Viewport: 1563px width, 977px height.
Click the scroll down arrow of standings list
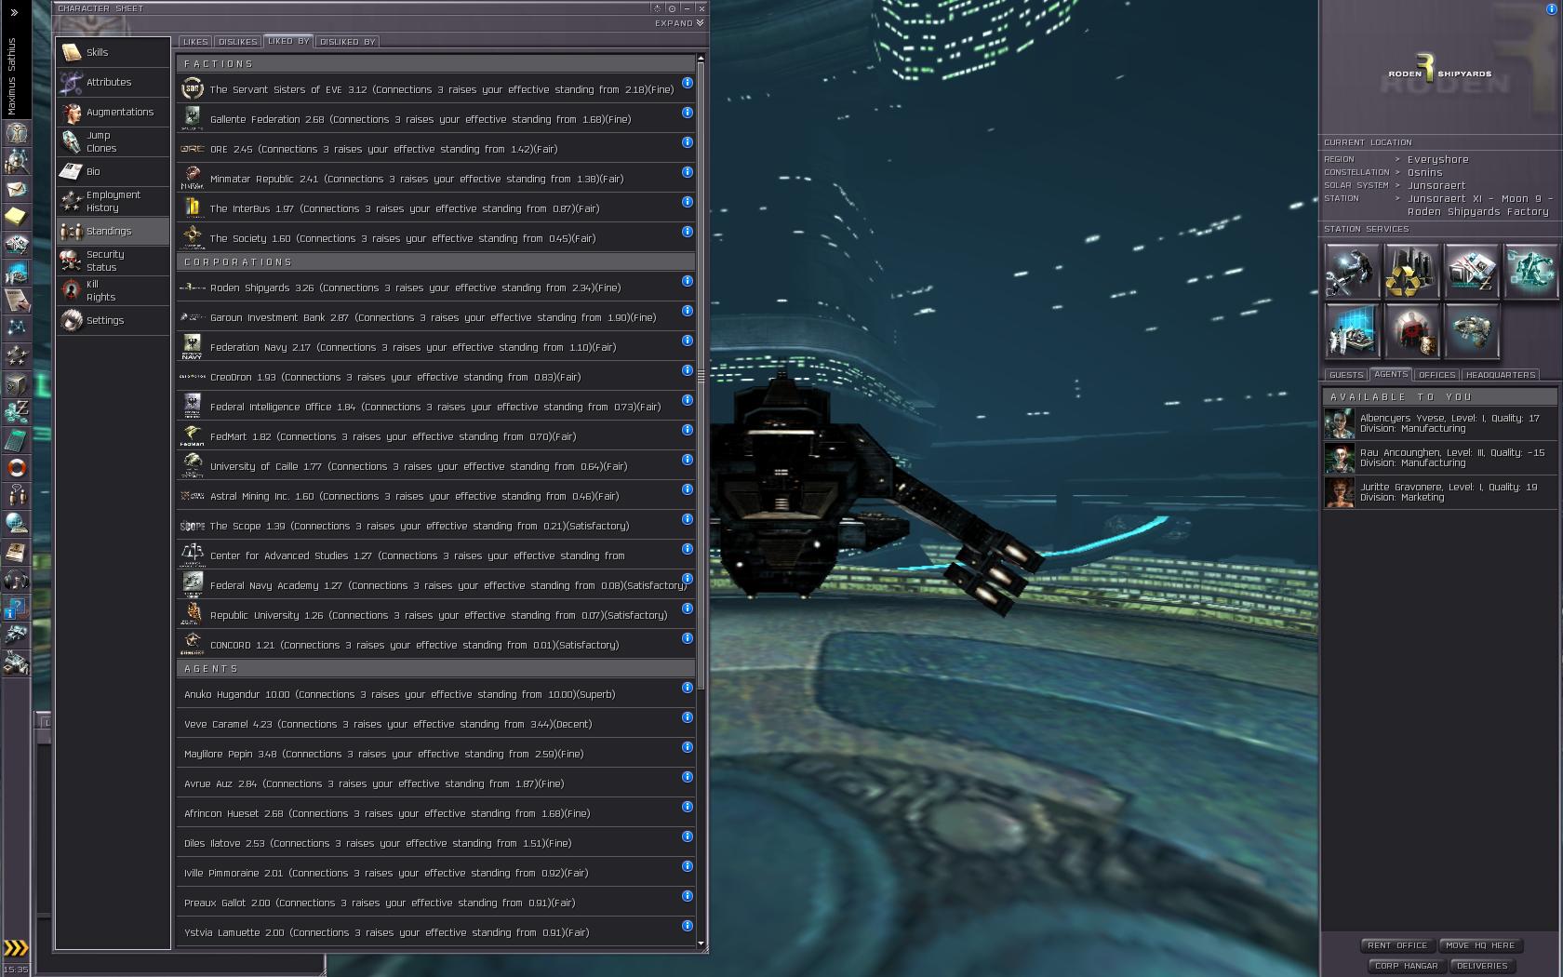[701, 944]
